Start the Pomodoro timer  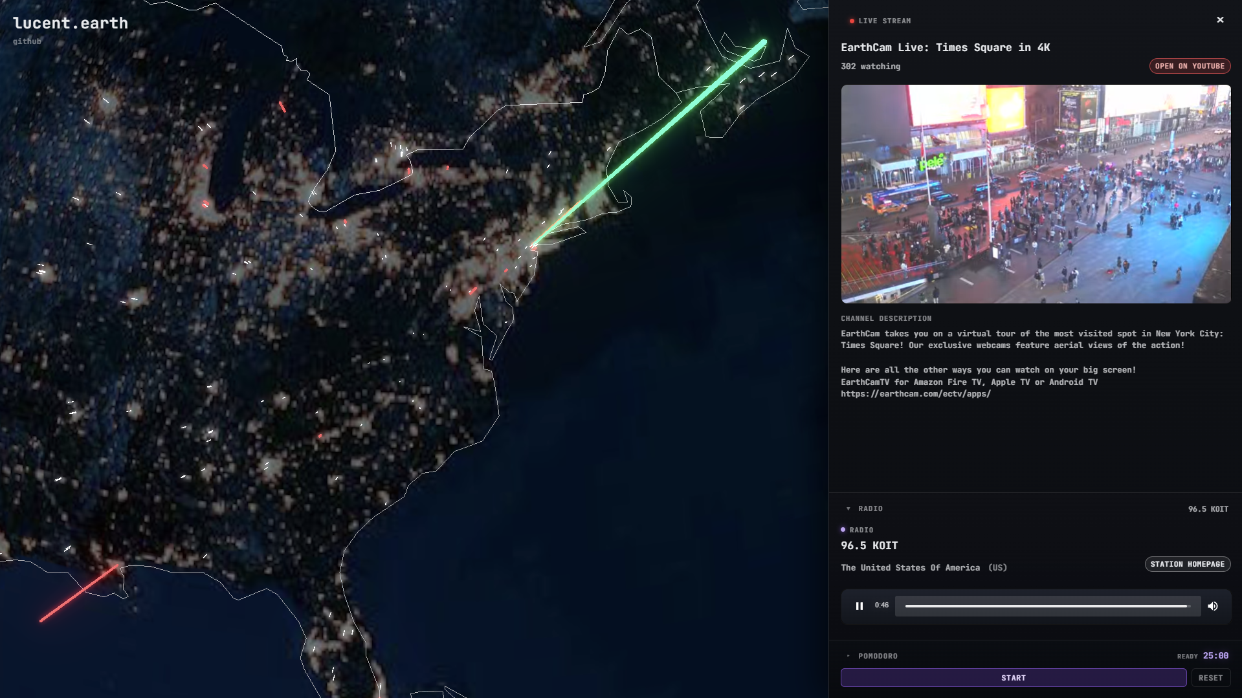pos(1014,678)
